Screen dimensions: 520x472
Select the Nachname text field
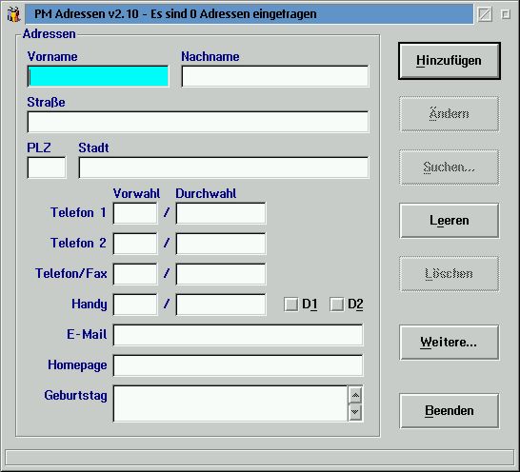pyautogui.click(x=275, y=76)
